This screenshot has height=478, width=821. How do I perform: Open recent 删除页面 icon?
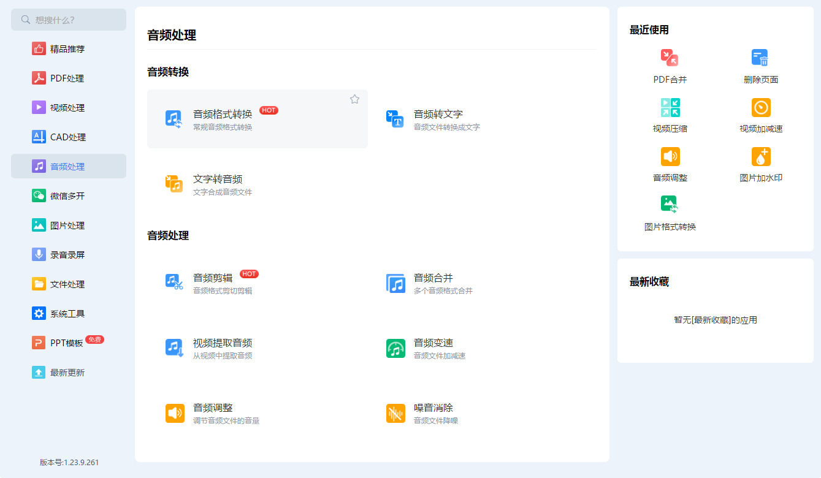pyautogui.click(x=760, y=58)
